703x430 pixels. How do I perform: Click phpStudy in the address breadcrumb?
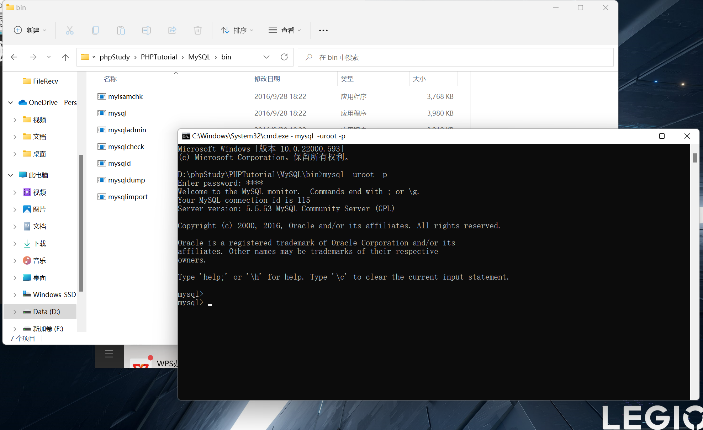click(115, 57)
